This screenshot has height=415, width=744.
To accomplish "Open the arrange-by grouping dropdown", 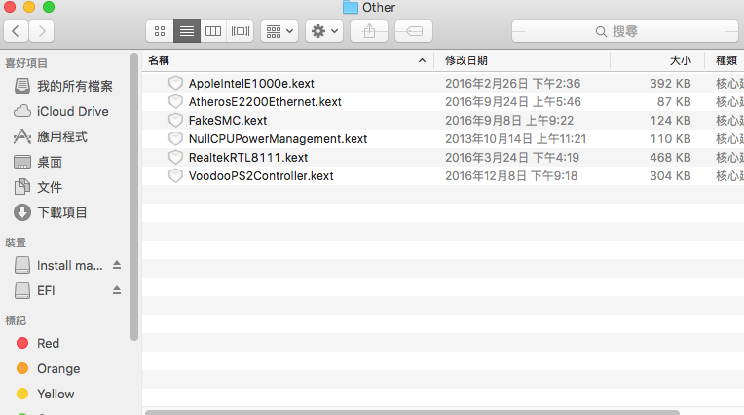I will click(279, 31).
